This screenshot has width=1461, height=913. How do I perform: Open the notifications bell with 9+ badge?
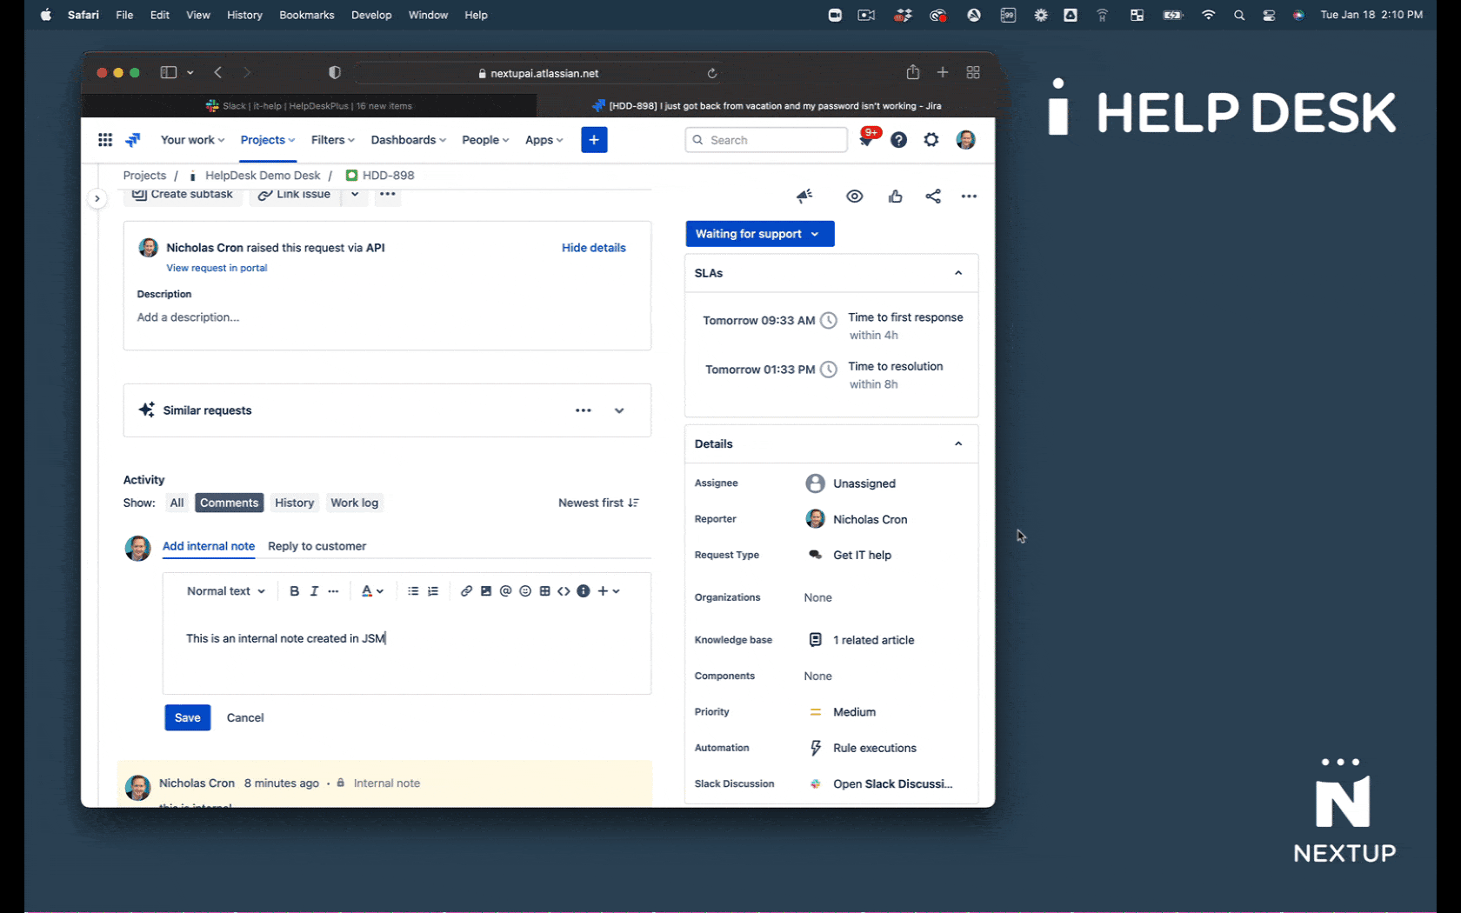pyautogui.click(x=866, y=139)
